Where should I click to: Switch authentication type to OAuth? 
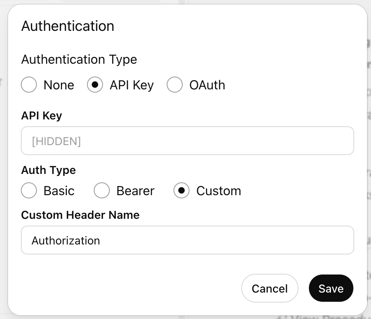(x=175, y=85)
